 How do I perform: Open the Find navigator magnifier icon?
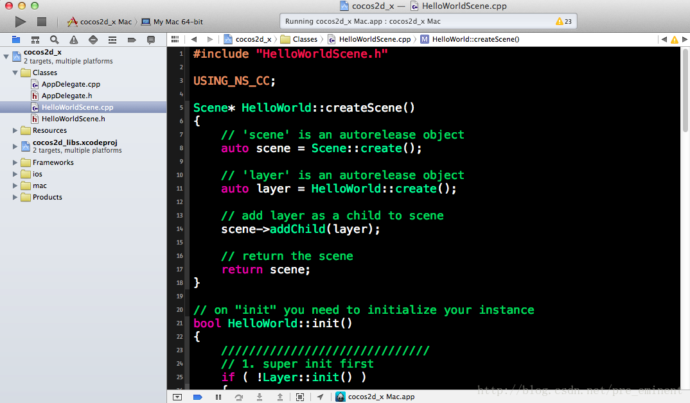(x=54, y=40)
